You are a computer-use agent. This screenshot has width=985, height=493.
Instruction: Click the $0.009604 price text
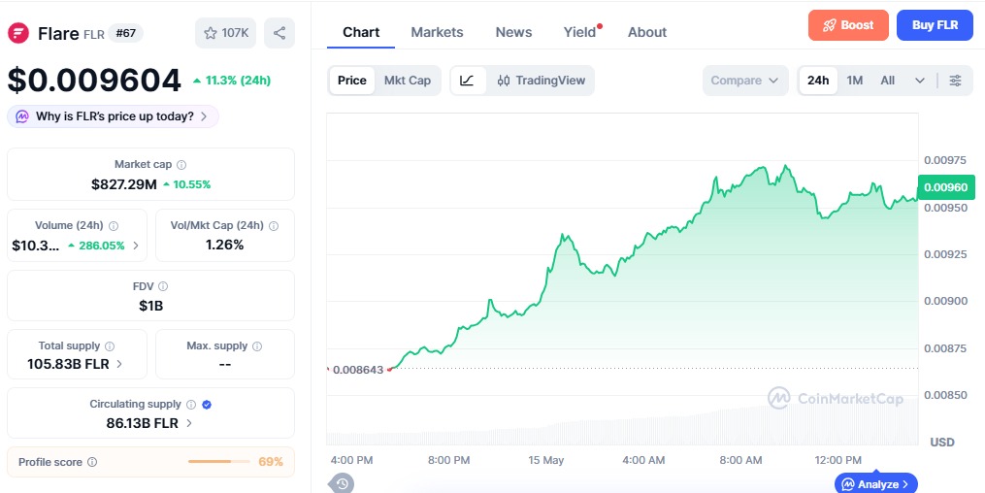94,81
